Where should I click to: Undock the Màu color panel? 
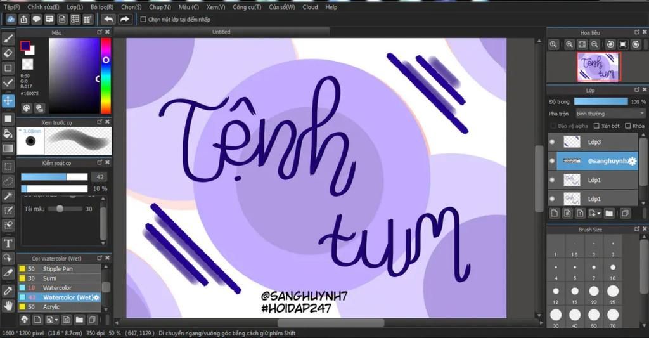click(100, 32)
